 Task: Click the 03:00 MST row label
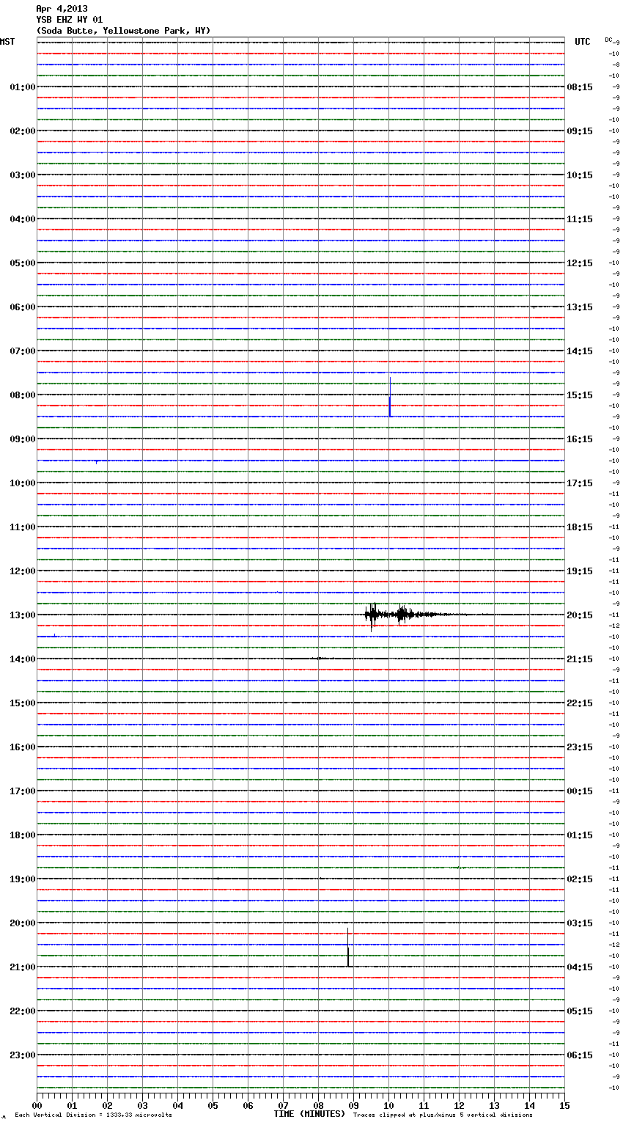click(22, 175)
